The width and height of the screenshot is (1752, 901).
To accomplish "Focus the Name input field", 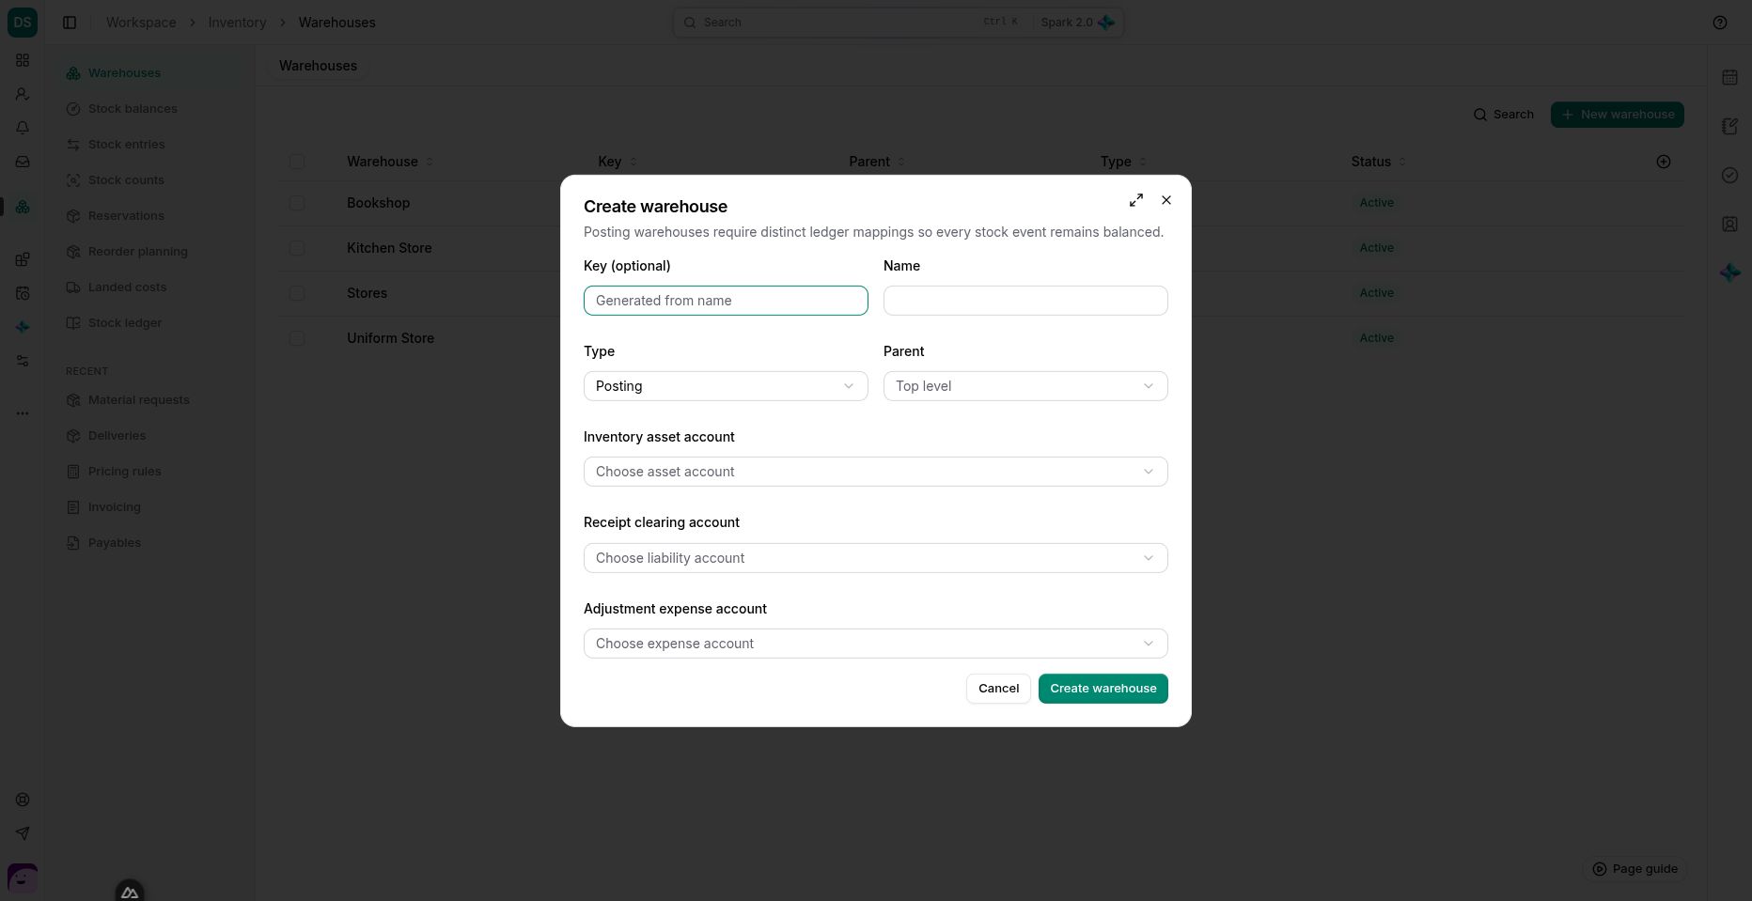I will pyautogui.click(x=1025, y=301).
